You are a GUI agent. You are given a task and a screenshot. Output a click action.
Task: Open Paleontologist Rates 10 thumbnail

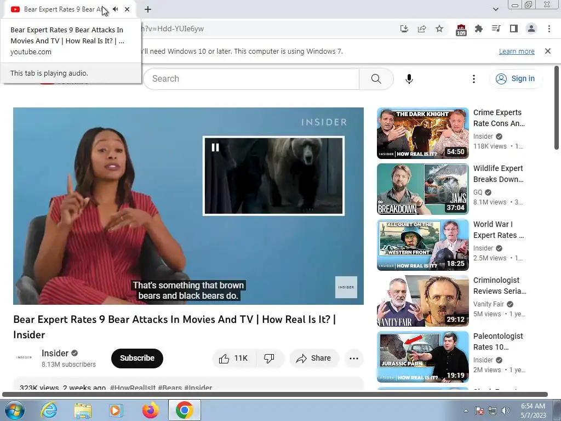coord(422,356)
